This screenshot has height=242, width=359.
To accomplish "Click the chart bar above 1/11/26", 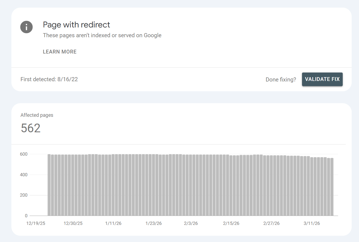I will point(113,185).
